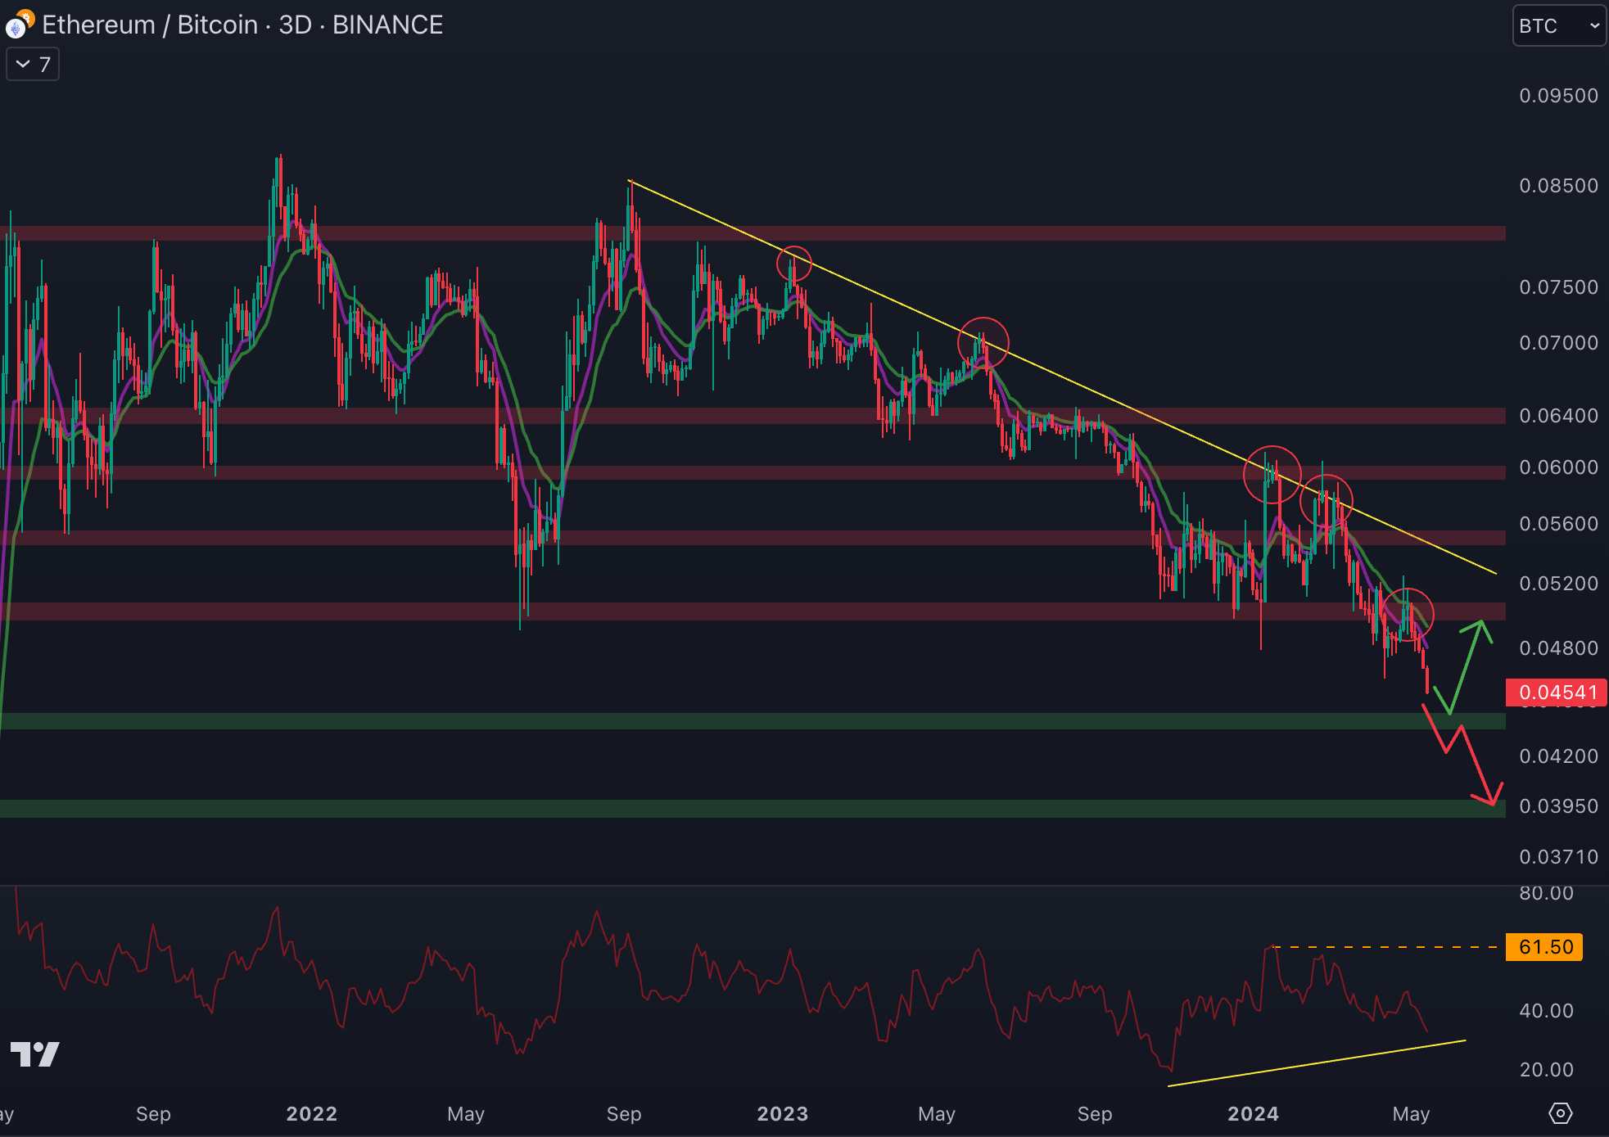The width and height of the screenshot is (1609, 1137).
Task: Click the red circle marker near May 2023
Action: point(983,343)
